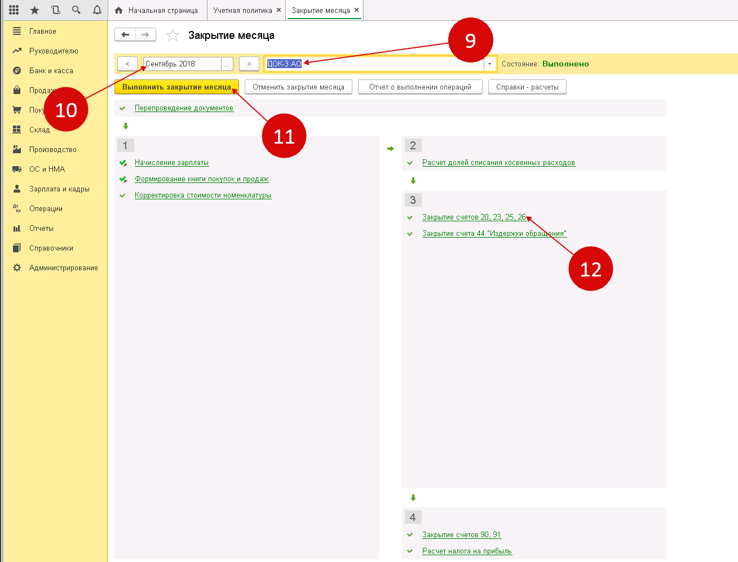Open Закрытие счетов 20, 23, 25, 26 link
Image resolution: width=738 pixels, height=562 pixels.
[474, 217]
